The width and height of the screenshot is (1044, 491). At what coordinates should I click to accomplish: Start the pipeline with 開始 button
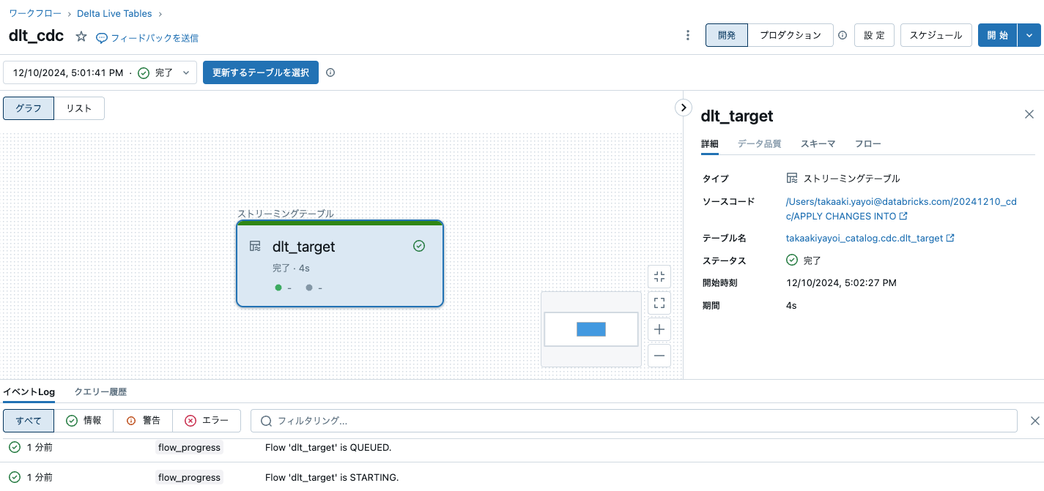click(x=998, y=35)
